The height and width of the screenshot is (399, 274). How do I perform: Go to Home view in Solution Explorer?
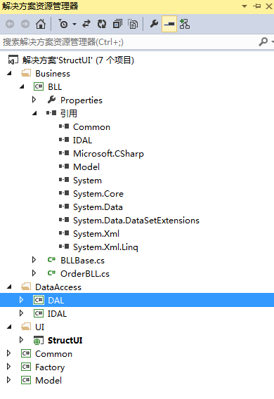(41, 24)
